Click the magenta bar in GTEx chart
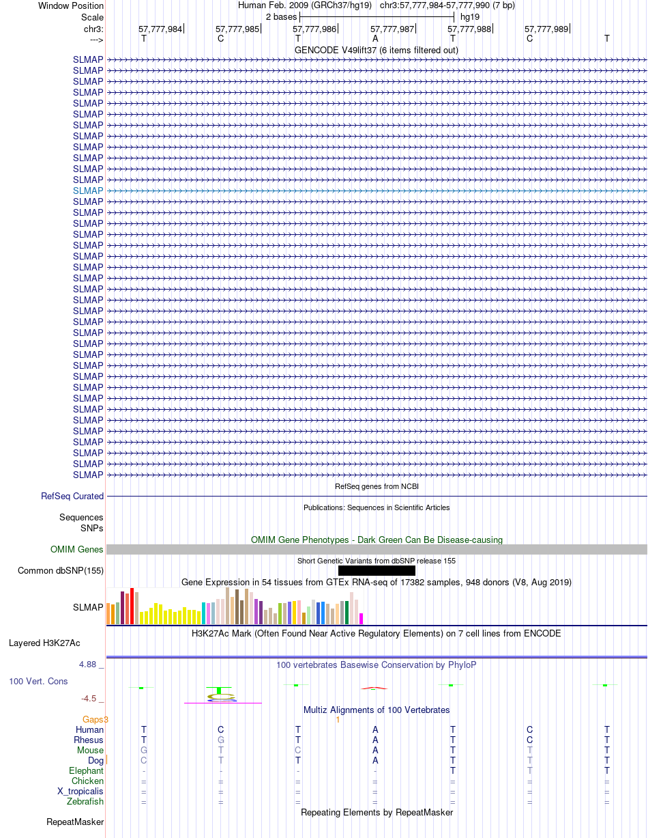 pos(362,619)
